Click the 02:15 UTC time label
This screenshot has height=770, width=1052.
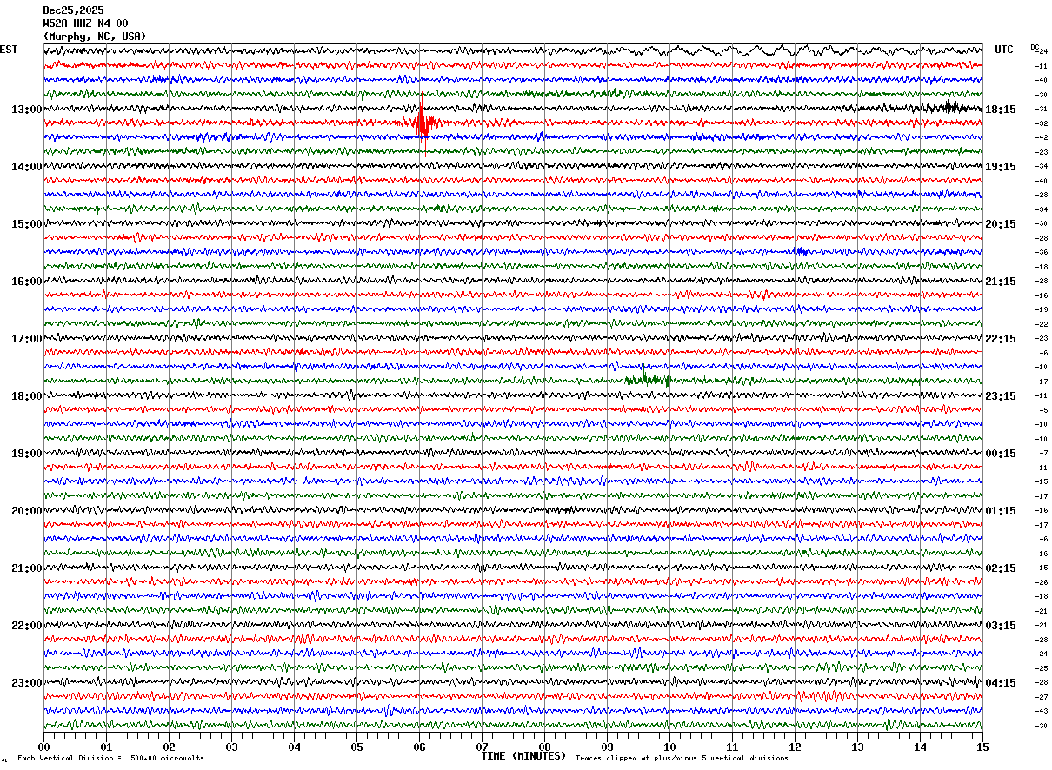click(x=1000, y=568)
